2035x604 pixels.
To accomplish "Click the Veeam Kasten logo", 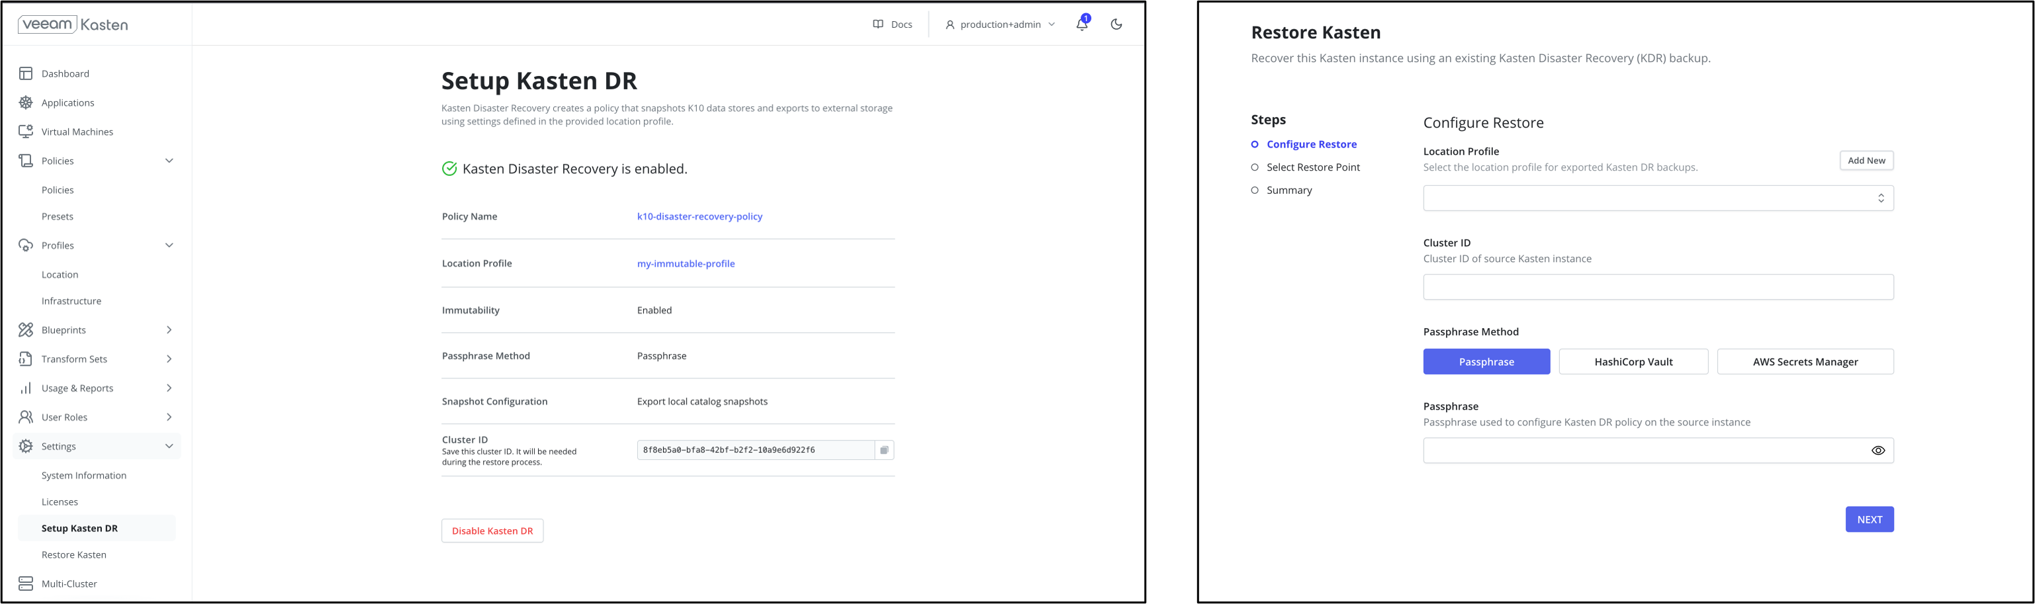I will 73,24.
